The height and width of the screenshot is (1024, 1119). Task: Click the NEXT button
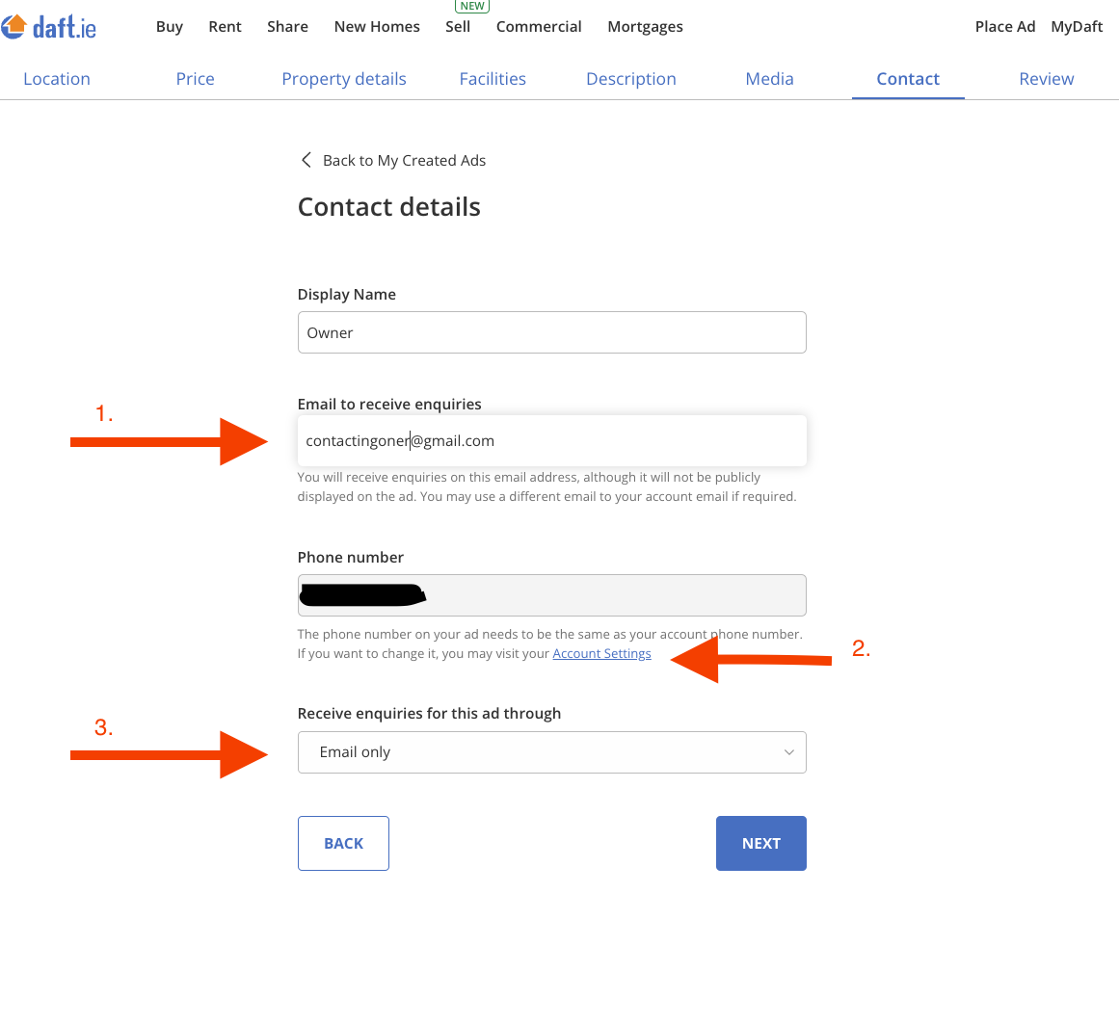coord(760,843)
